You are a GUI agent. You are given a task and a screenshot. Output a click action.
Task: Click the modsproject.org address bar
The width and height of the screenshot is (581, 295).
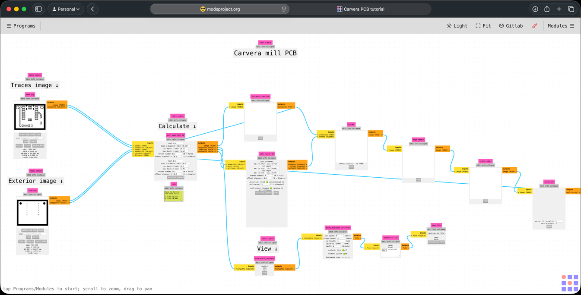point(220,9)
